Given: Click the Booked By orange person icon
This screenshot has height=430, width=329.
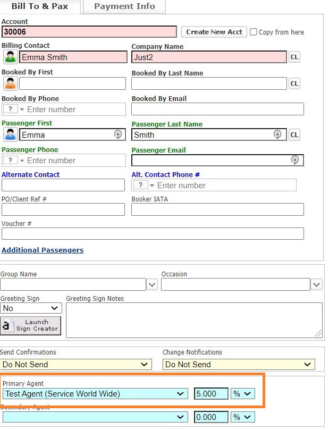Looking at the screenshot, I should [x=10, y=83].
